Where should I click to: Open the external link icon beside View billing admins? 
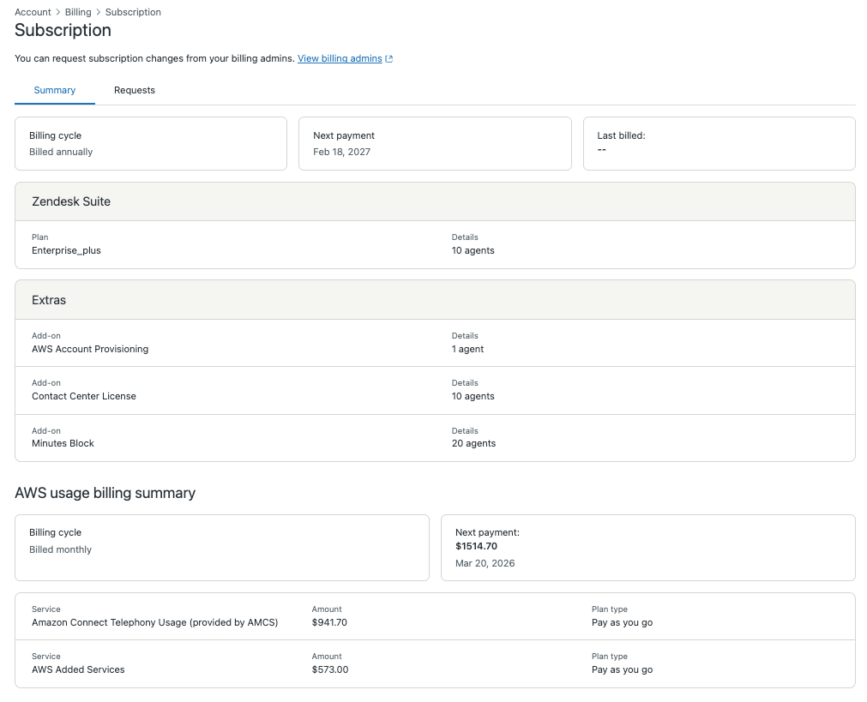(x=389, y=59)
